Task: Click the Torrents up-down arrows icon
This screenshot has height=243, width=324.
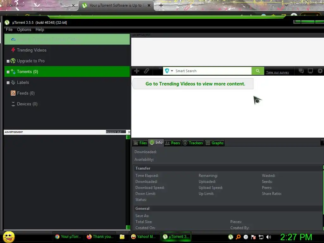Action: (13, 72)
